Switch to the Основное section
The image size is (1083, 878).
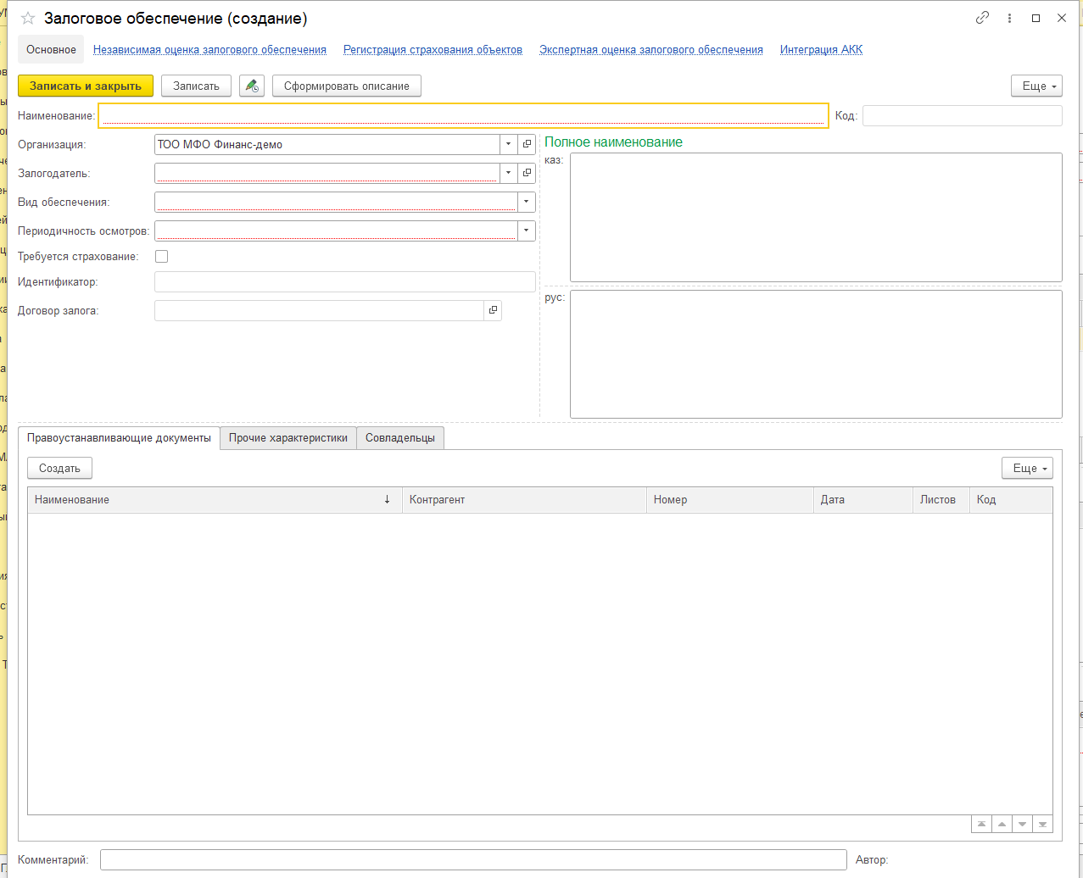[x=51, y=49]
